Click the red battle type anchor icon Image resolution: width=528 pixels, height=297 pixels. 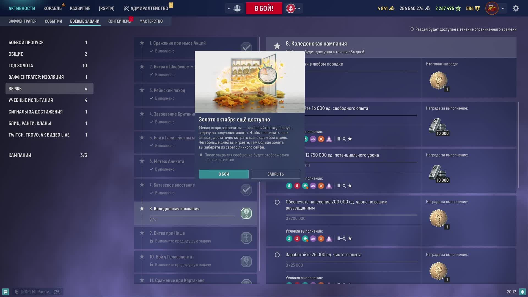(x=291, y=8)
